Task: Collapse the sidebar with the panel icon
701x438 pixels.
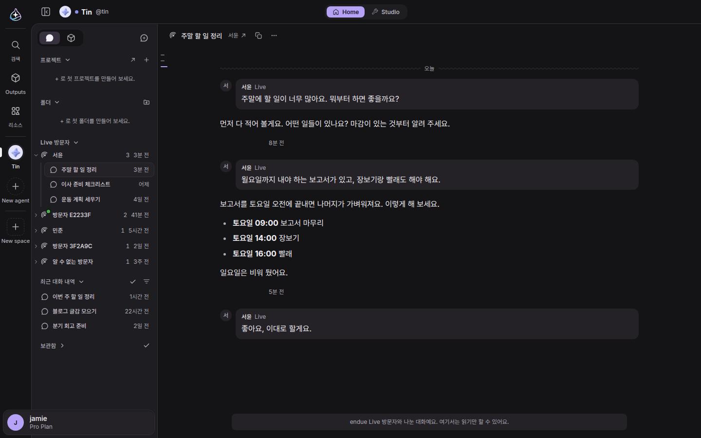Action: pos(46,12)
